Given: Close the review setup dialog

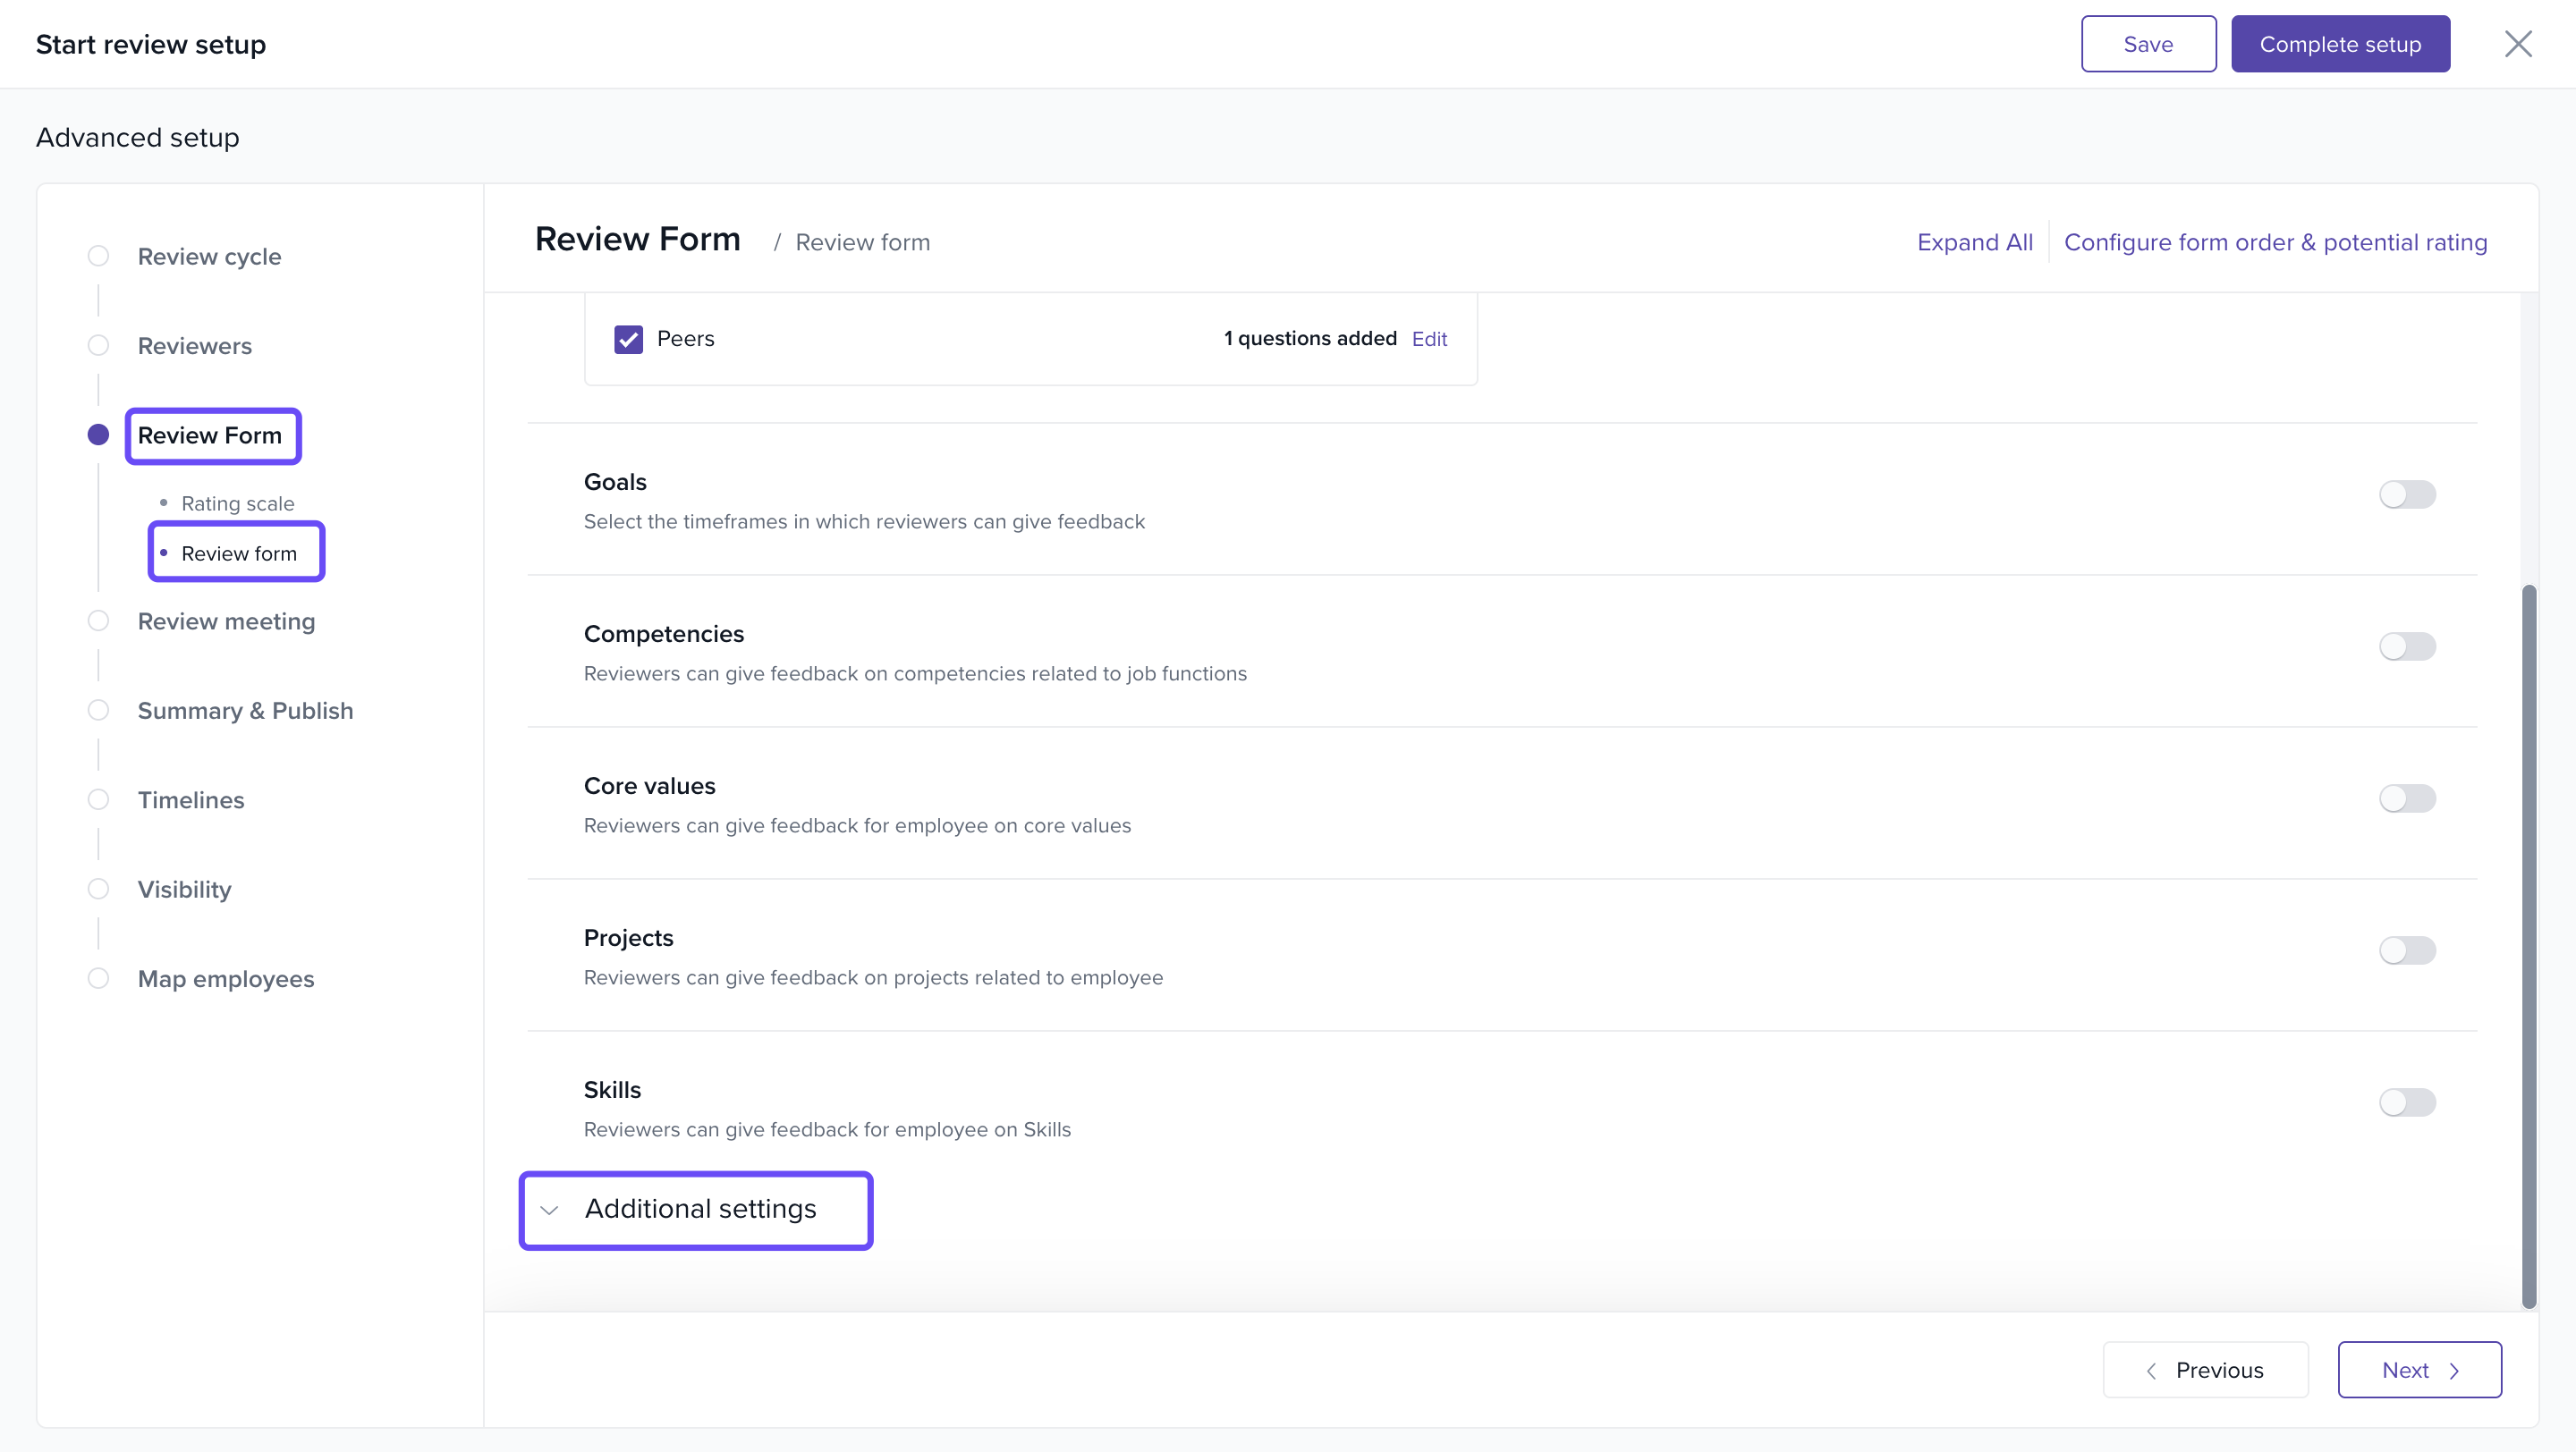Looking at the screenshot, I should pos(2517,44).
